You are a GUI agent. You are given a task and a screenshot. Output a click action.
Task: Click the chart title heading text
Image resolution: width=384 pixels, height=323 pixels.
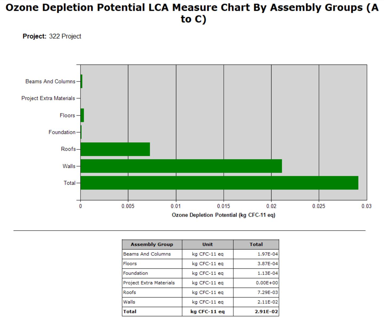click(x=192, y=13)
